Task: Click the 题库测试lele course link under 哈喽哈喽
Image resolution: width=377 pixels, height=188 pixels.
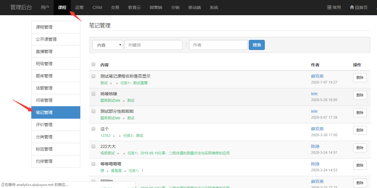Action: [110, 101]
